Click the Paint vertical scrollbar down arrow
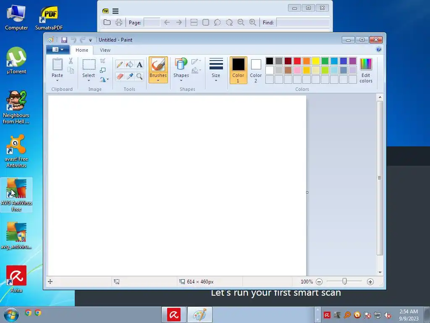 tap(380, 272)
